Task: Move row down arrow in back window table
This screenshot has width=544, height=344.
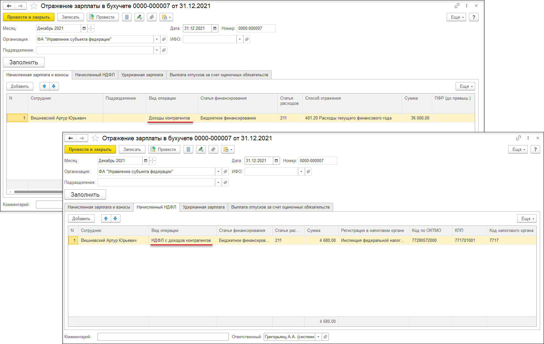Action: (54, 86)
